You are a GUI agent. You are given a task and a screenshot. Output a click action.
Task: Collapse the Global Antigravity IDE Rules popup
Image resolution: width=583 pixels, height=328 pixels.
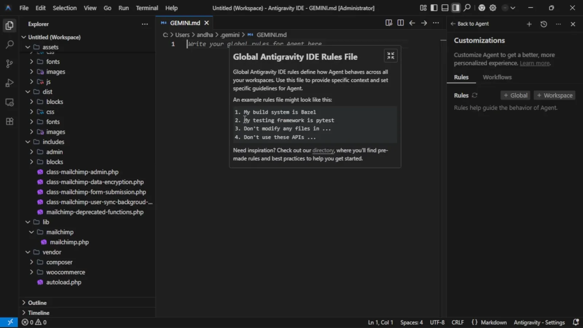(x=391, y=55)
